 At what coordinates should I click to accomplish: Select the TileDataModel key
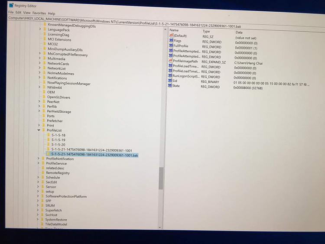pyautogui.click(x=56, y=224)
